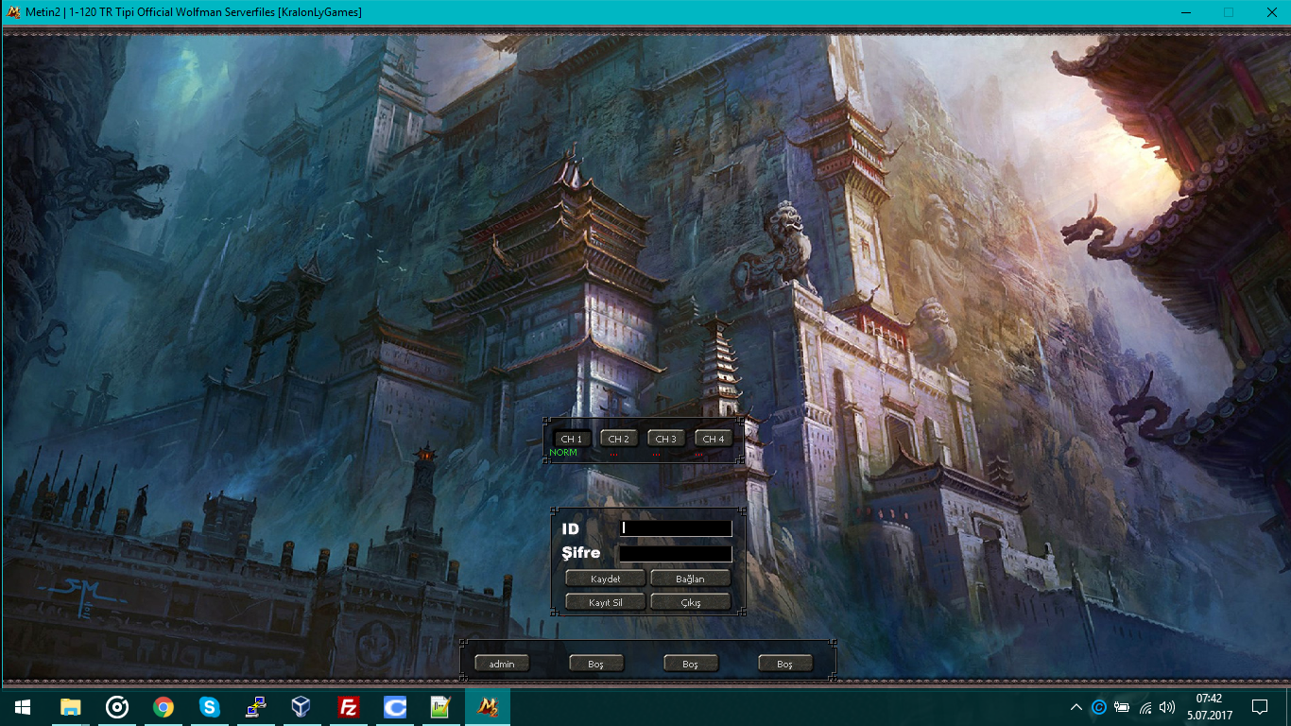Open Skype from the taskbar
Screen dimensions: 1291x726
210,707
